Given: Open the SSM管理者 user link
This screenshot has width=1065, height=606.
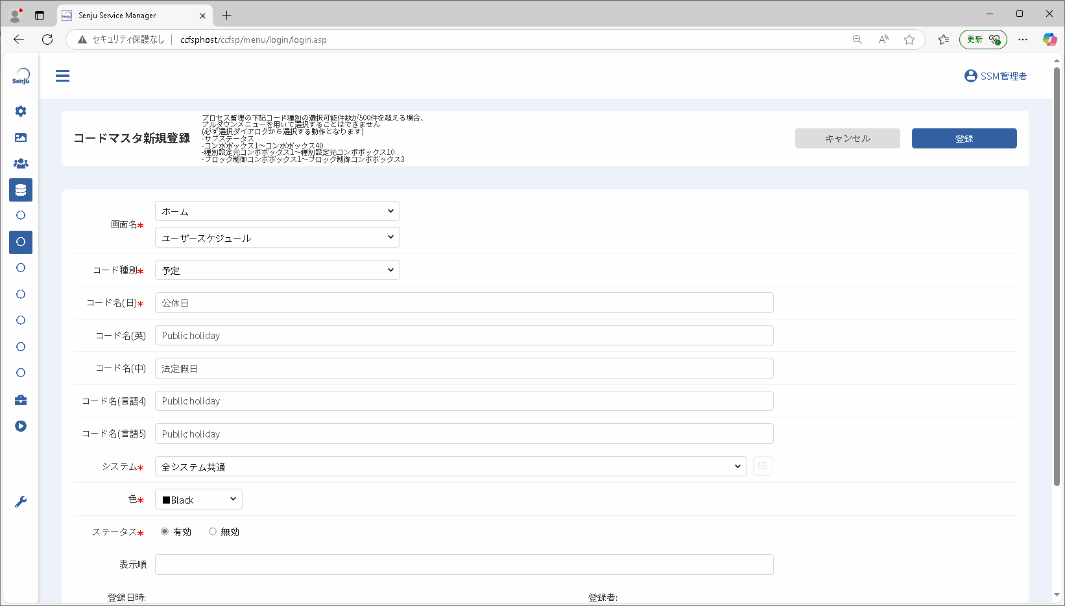Looking at the screenshot, I should click(996, 76).
